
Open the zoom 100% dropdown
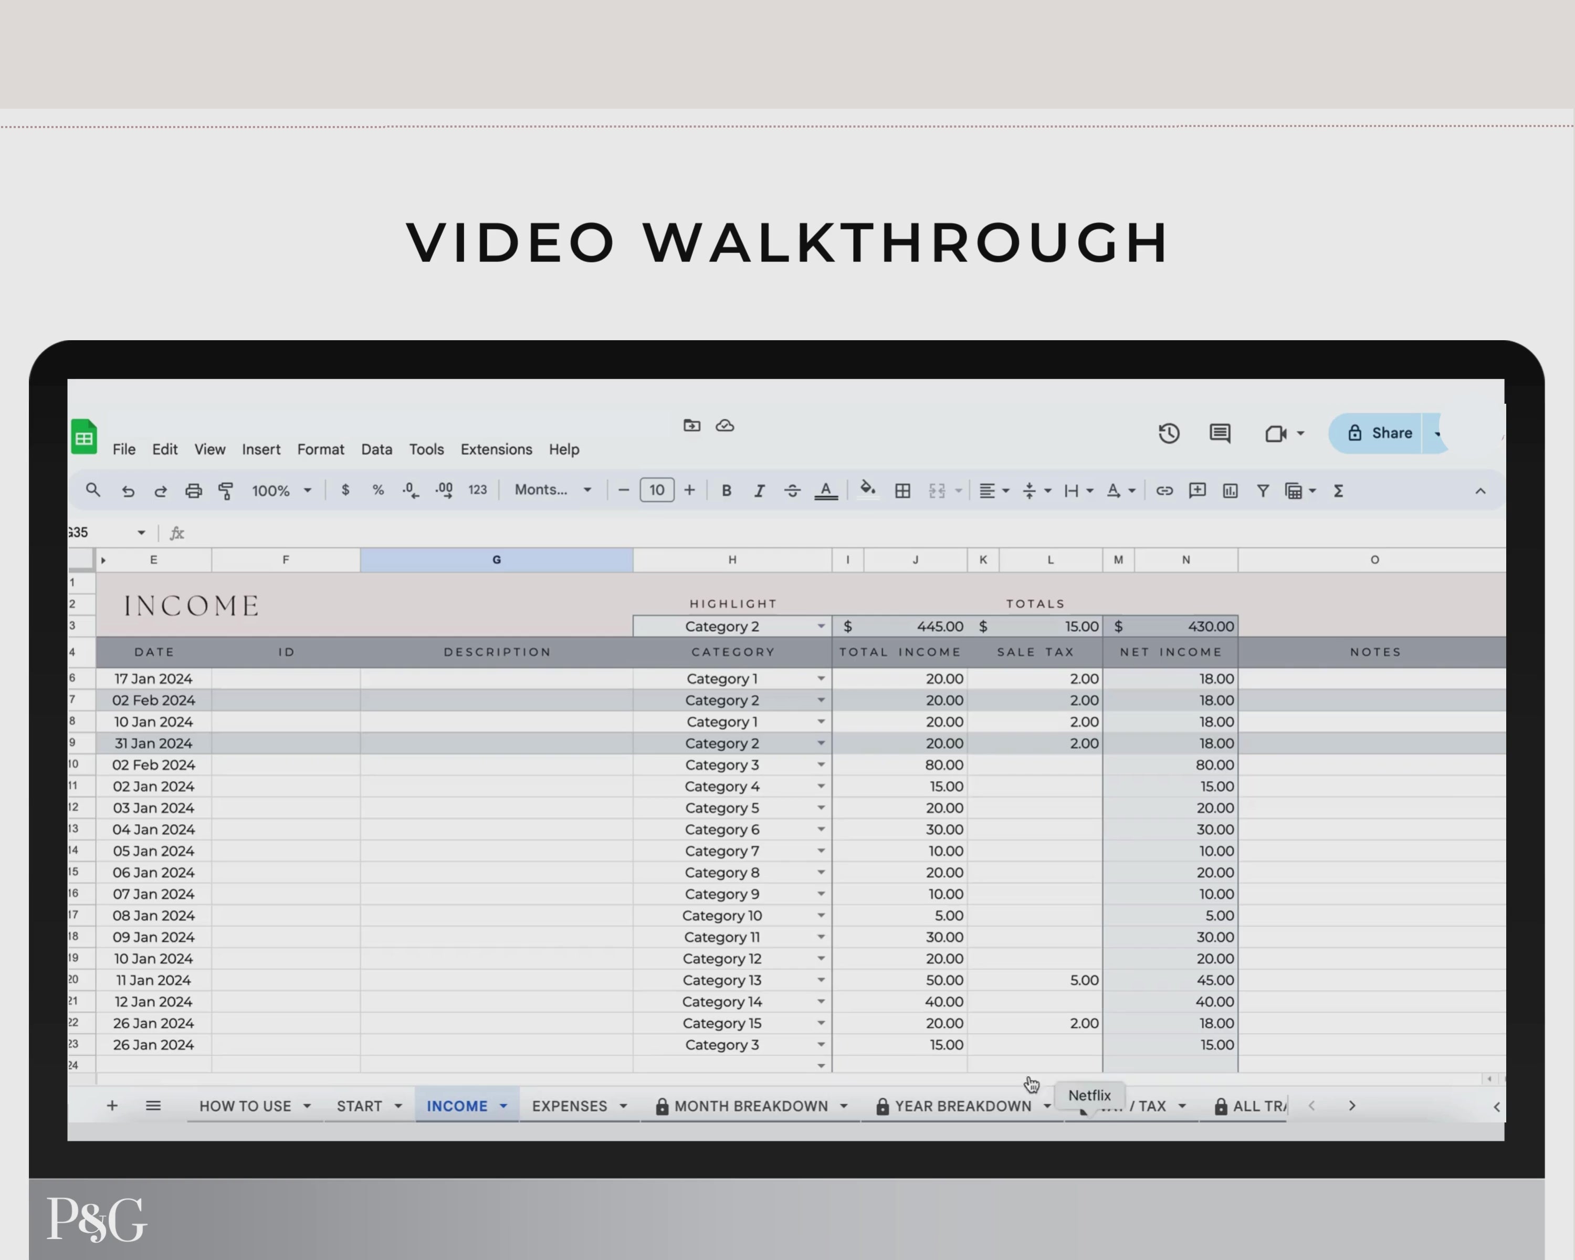coord(281,491)
